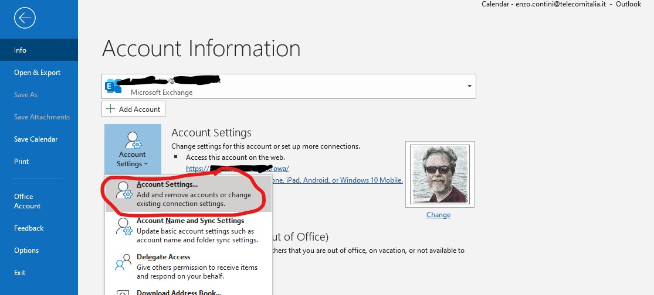Open the account selector dropdown arrow
Screen dimensions: 654x295
click(x=469, y=86)
